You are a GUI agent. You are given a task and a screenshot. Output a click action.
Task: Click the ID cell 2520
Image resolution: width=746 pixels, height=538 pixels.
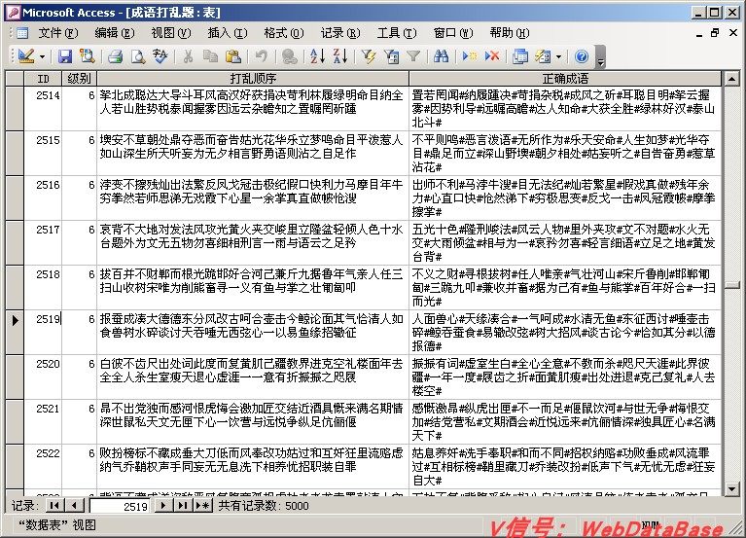point(43,377)
